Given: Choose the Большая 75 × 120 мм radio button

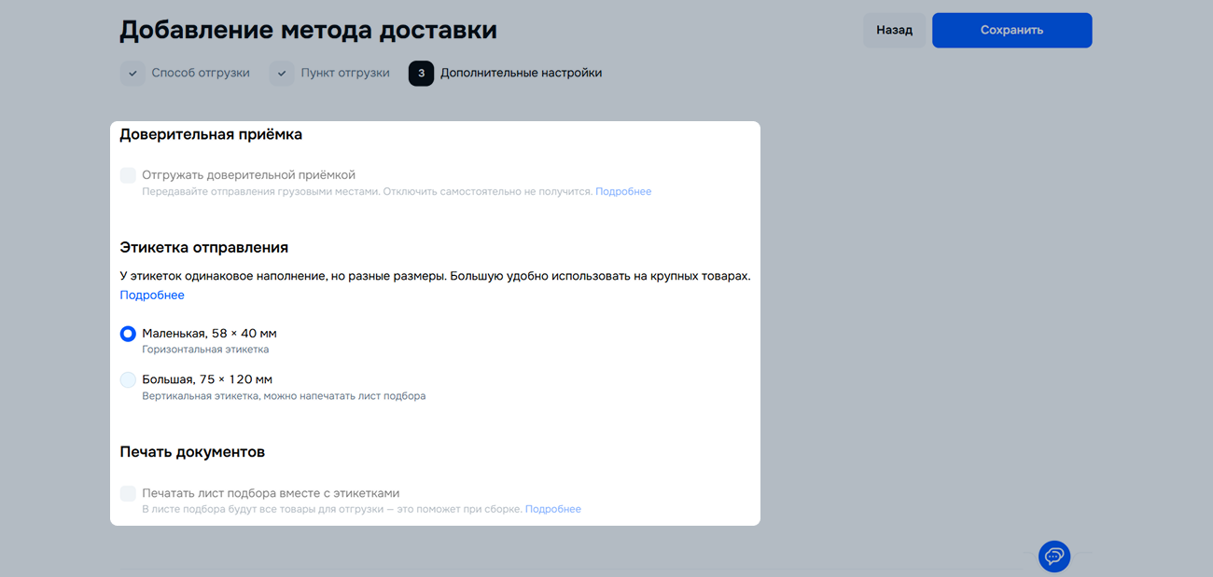Looking at the screenshot, I should click(x=128, y=379).
